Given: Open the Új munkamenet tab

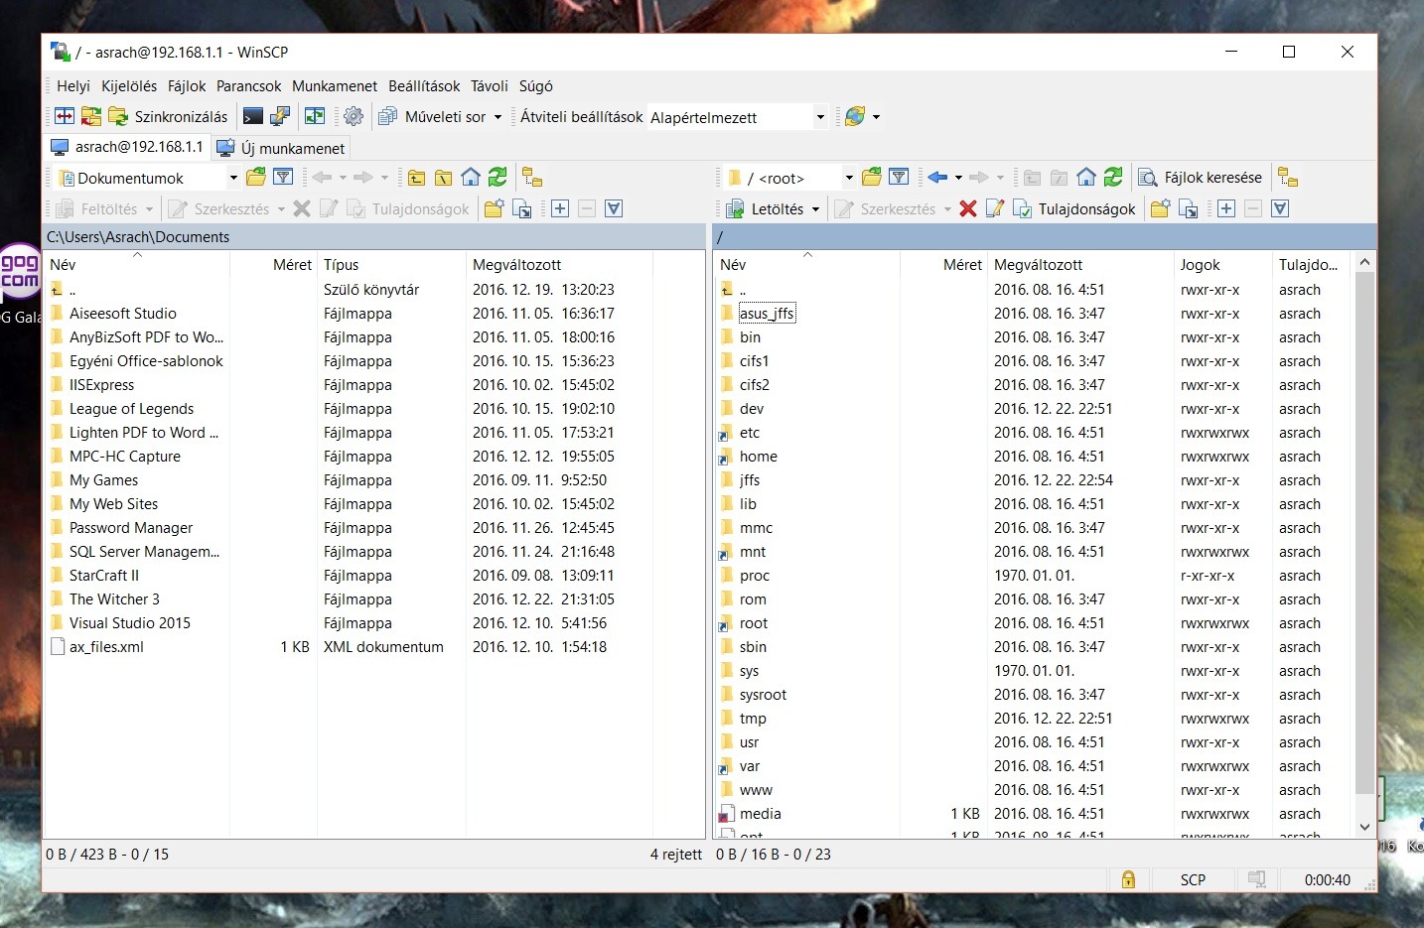Looking at the screenshot, I should point(281,148).
